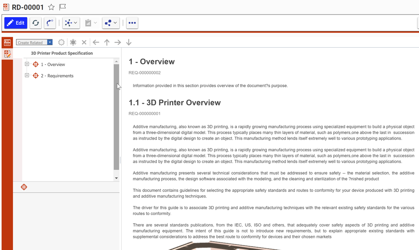Move the item down with down arrow

129,42
